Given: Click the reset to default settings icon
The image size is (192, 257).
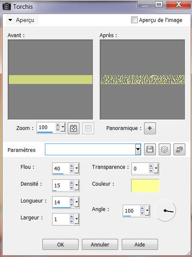Looking at the screenshot, I should [179, 149].
